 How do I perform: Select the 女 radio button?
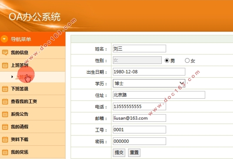pos(187,60)
